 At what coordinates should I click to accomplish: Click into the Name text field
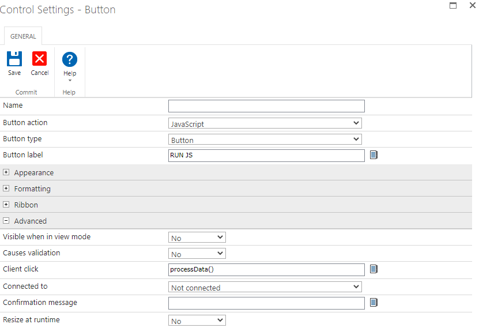click(x=266, y=106)
